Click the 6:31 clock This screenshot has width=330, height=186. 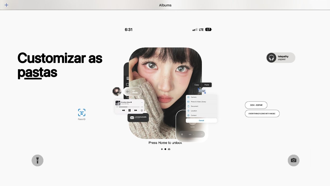click(129, 30)
